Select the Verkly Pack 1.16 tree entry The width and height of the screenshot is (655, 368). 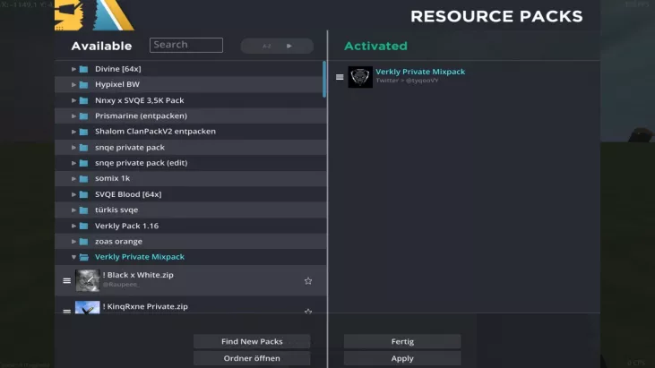point(126,226)
